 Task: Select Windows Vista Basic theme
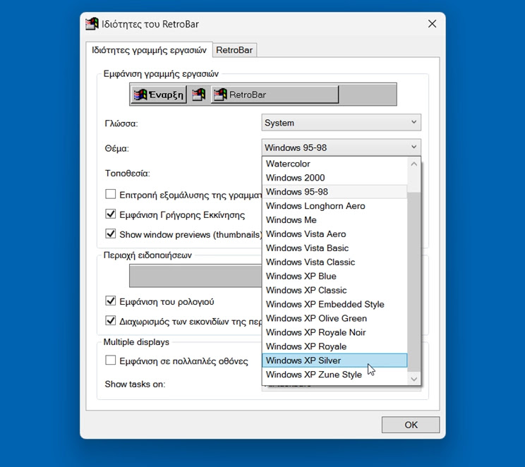coord(334,248)
